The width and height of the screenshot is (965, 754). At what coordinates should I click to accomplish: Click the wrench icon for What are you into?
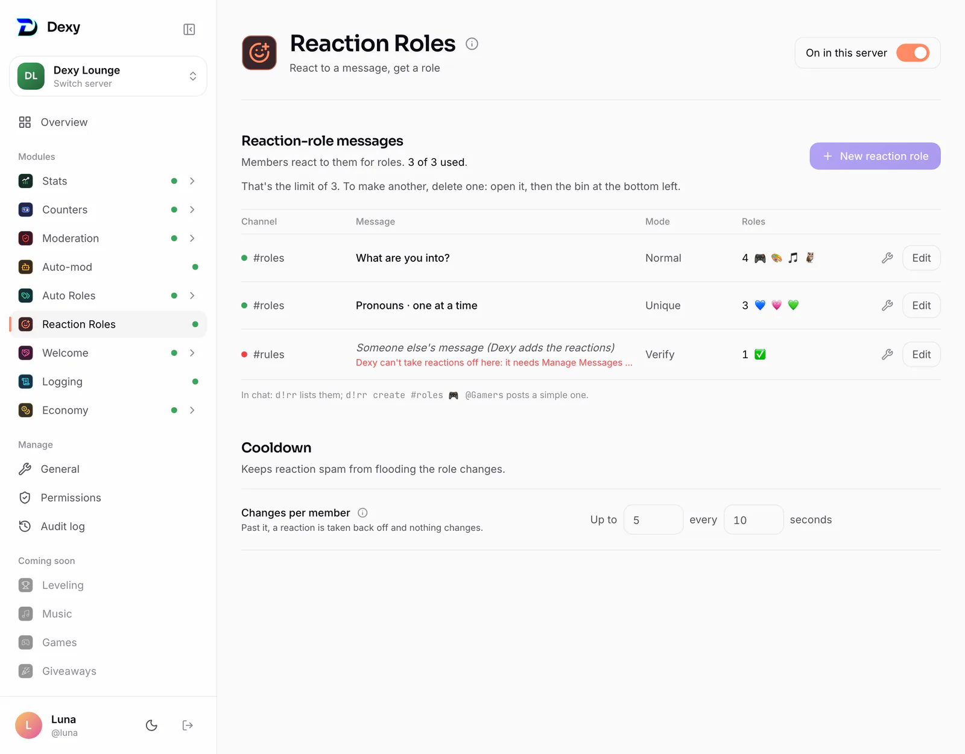pos(887,258)
